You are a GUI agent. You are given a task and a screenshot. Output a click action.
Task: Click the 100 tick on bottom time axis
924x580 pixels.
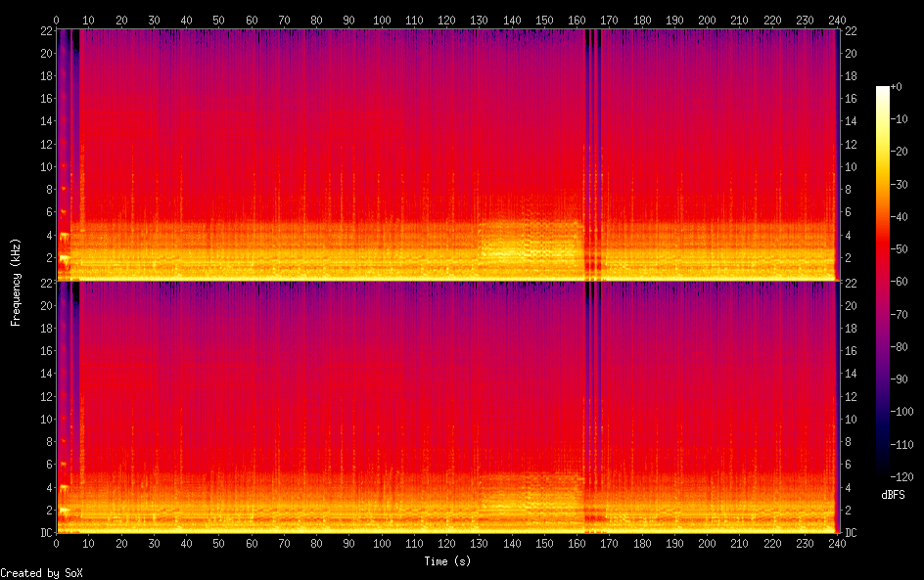(382, 543)
